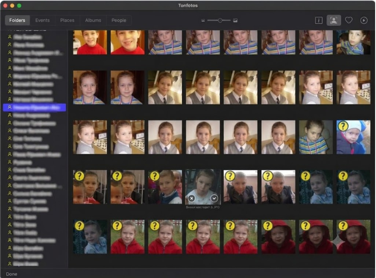Click the Done status text
This screenshot has width=376, height=278.
(x=11, y=274)
